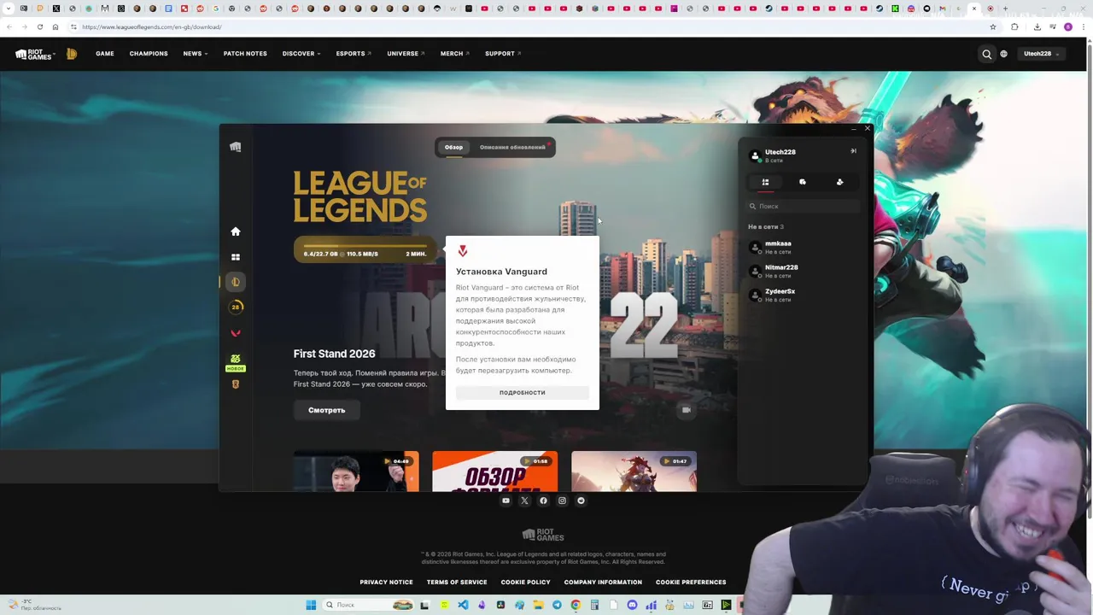Select the Legends of Runeterra icon in sidebar
This screenshot has height=615, width=1093.
[x=236, y=384]
